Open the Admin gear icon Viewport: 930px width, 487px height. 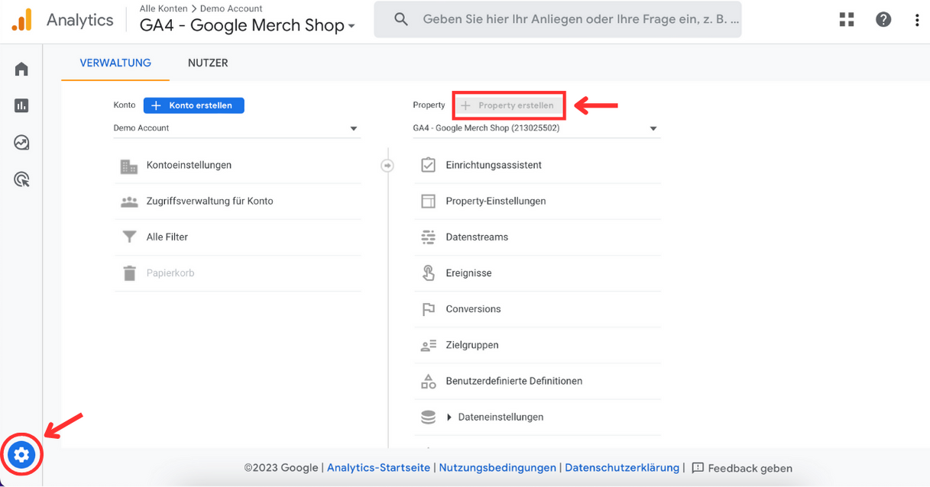21,456
